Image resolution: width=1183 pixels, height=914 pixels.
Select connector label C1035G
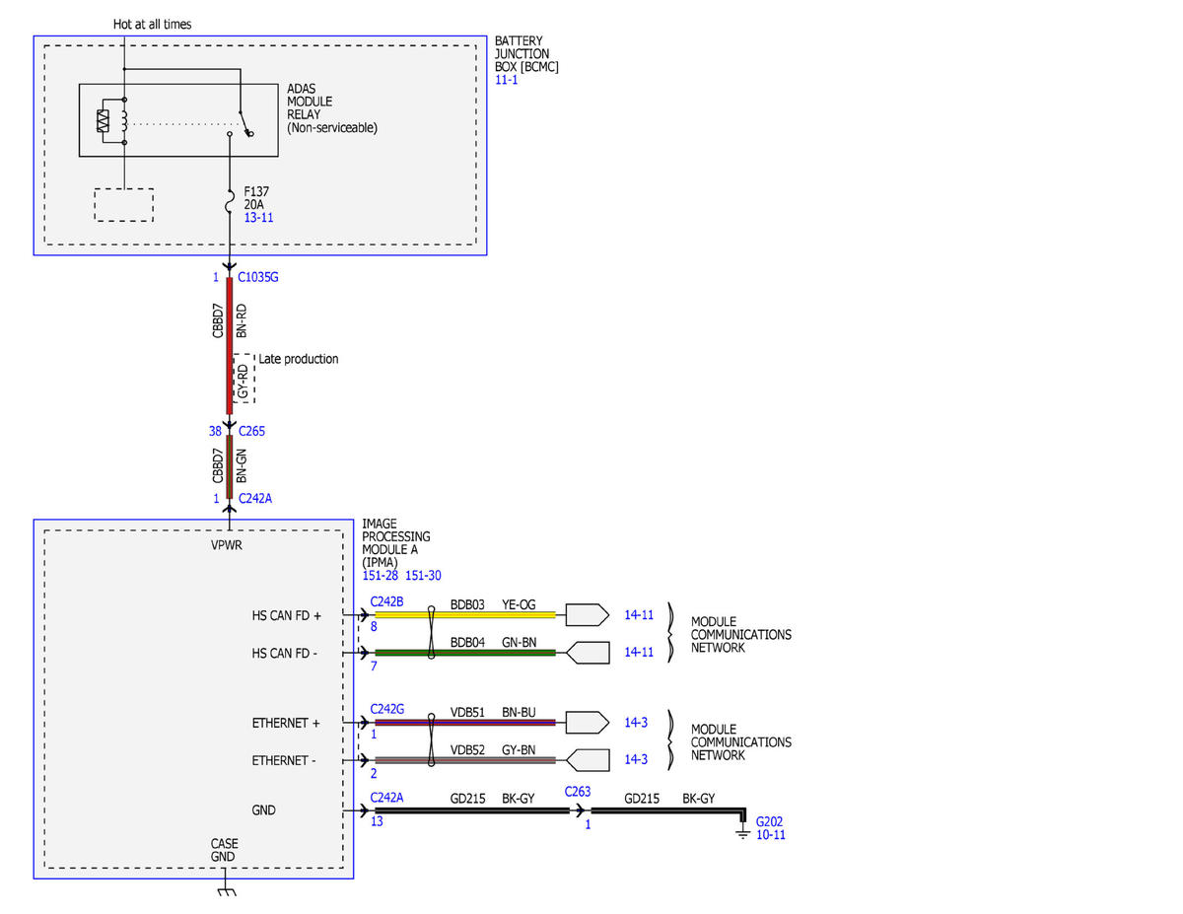(258, 278)
